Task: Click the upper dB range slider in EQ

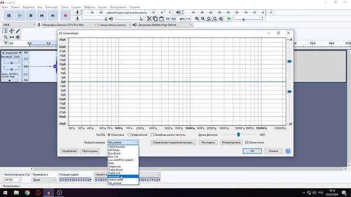Action: coord(290,61)
